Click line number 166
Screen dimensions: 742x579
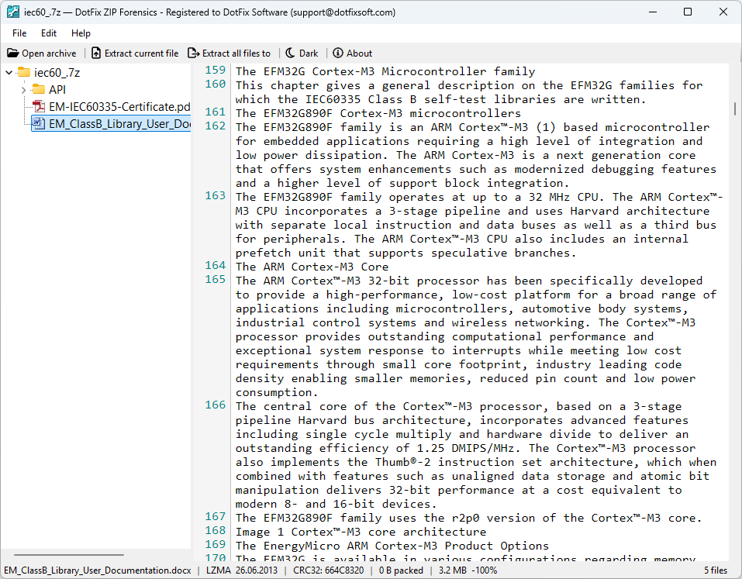(216, 405)
